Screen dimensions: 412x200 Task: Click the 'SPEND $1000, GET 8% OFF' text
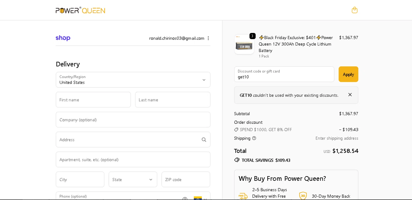click(266, 130)
